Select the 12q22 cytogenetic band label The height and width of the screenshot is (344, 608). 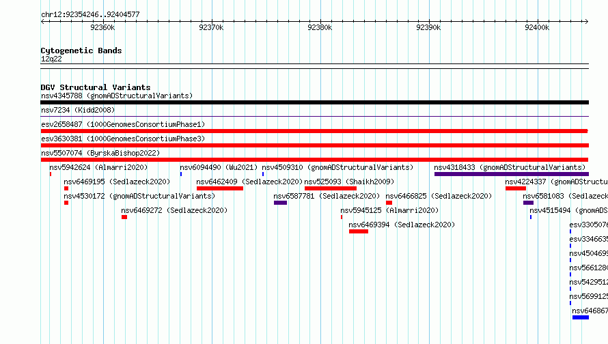click(x=51, y=59)
